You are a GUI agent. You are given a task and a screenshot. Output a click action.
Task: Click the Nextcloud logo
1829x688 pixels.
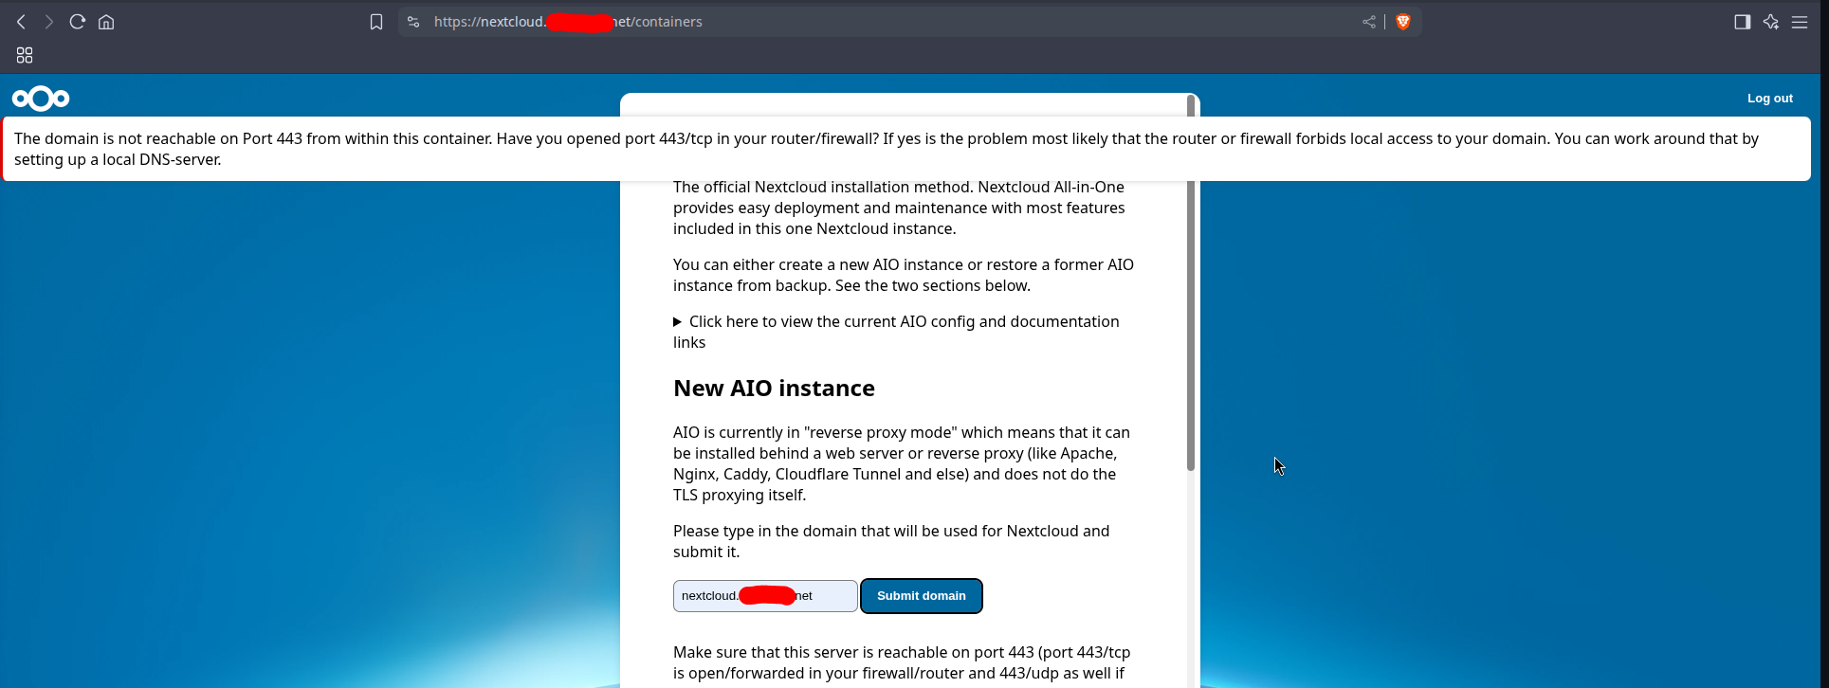click(41, 99)
